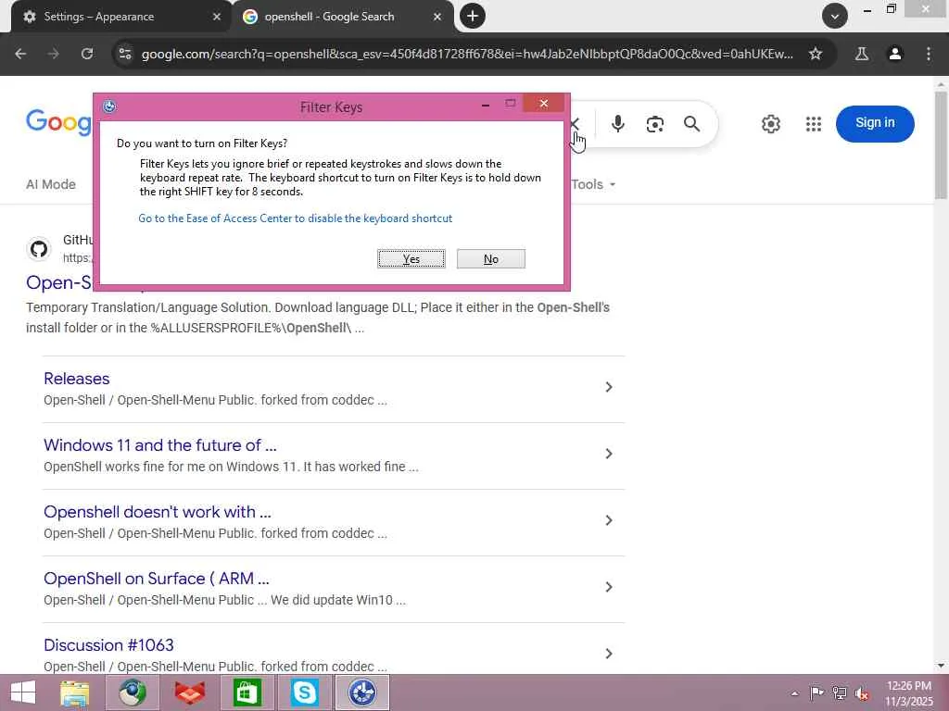The image size is (949, 711).
Task: Open Skype from the taskbar
Action: click(304, 692)
